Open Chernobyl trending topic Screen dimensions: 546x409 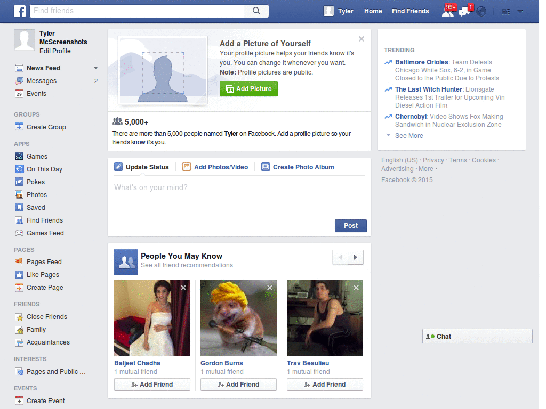pyautogui.click(x=411, y=117)
